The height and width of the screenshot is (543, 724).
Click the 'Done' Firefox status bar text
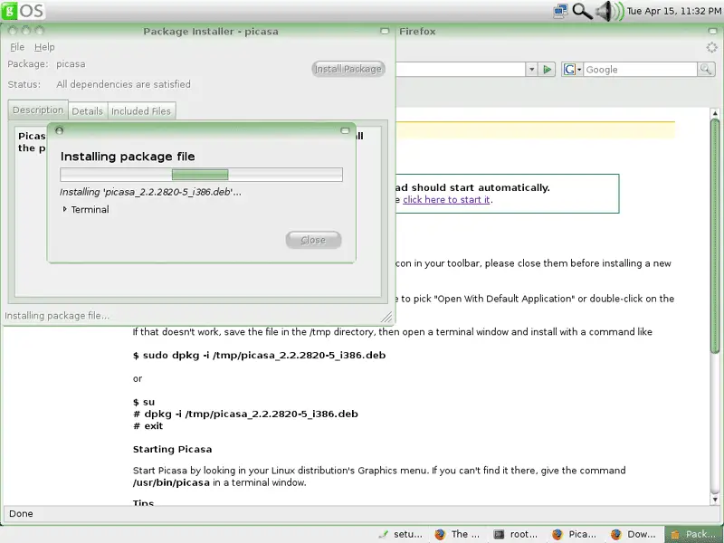(21, 513)
